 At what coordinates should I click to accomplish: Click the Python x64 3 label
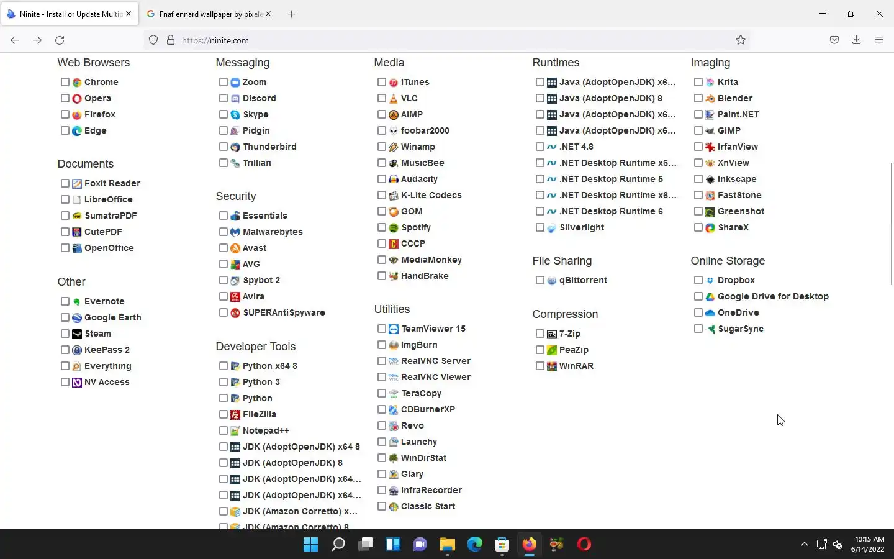[270, 366]
